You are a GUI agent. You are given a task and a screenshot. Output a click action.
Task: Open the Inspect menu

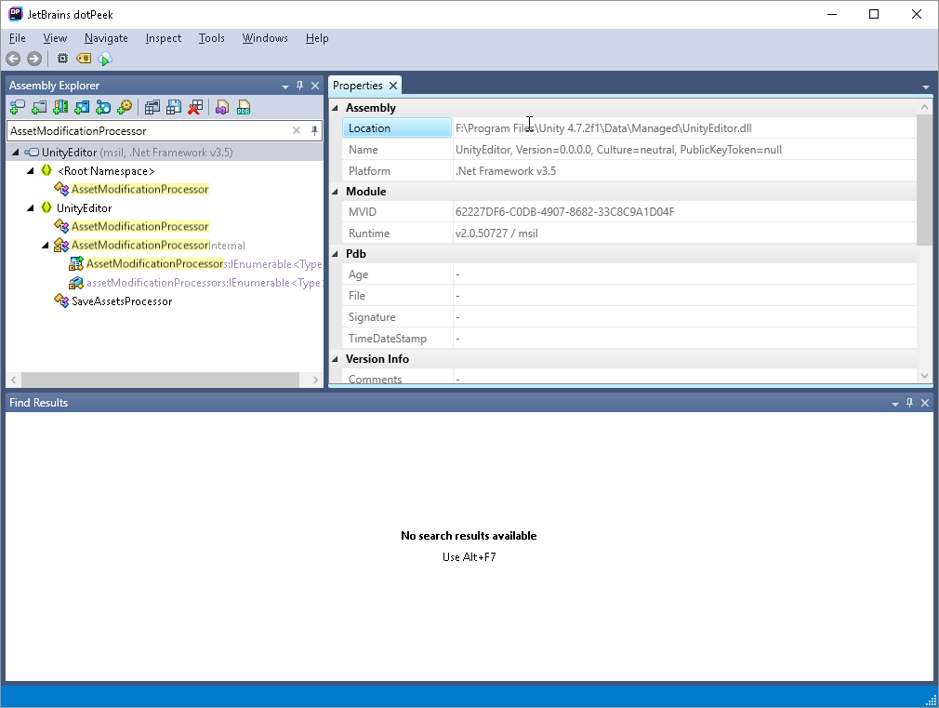click(164, 38)
